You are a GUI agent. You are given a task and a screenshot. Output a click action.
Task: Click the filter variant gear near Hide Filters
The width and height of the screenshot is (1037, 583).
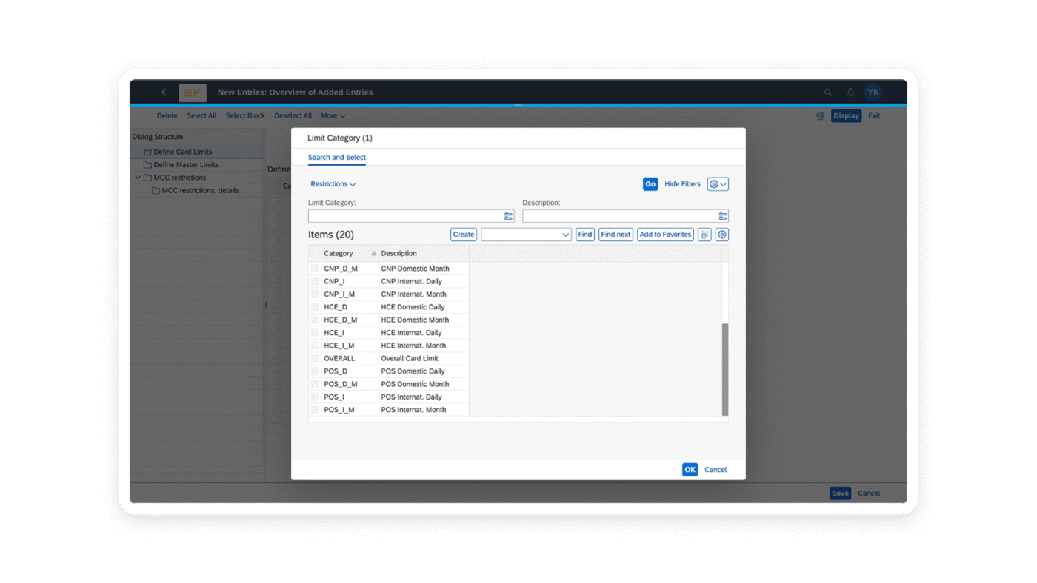pos(717,183)
